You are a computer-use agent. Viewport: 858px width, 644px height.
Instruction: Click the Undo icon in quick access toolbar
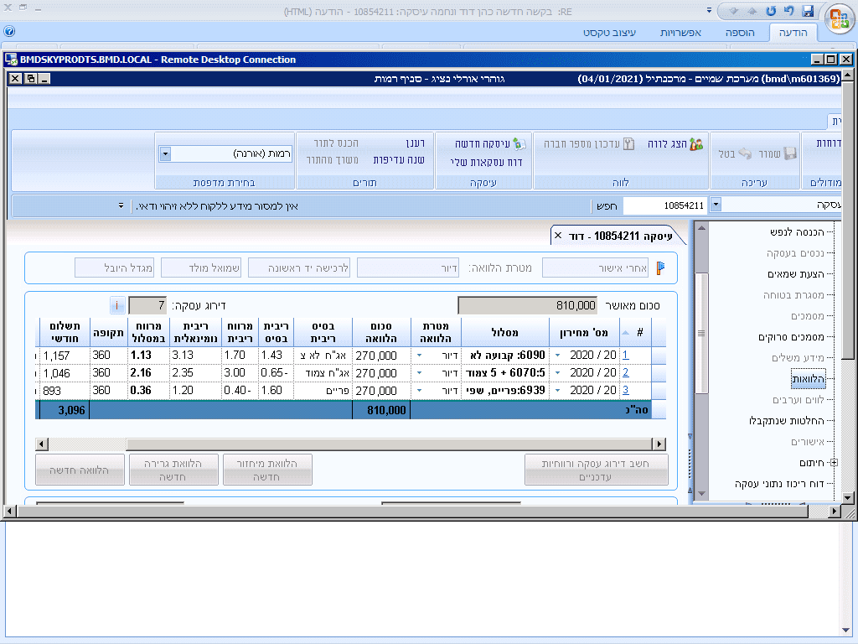789,11
